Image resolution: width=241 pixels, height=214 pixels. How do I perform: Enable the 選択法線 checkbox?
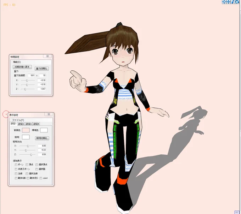click(x=27, y=173)
